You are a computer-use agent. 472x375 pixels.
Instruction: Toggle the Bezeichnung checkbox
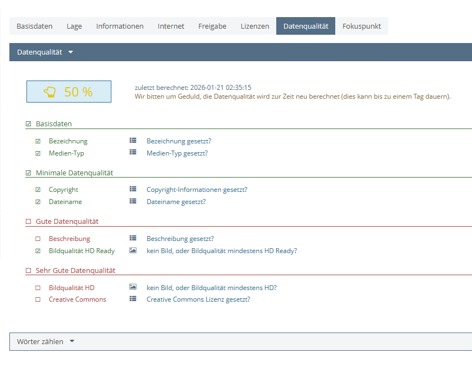coord(38,141)
